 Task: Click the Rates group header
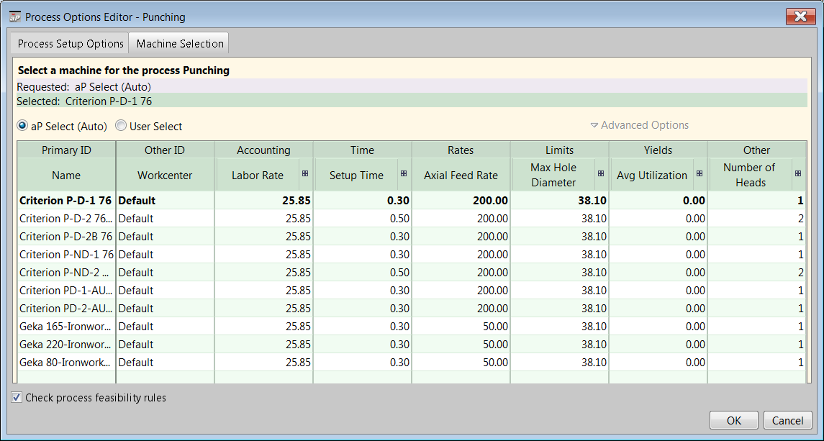(461, 150)
